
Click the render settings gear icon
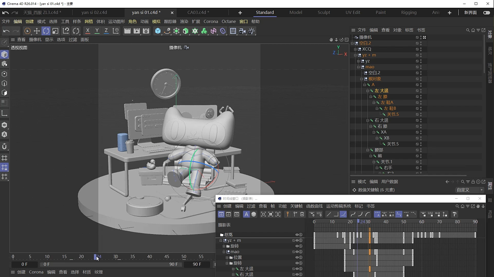pos(145,31)
